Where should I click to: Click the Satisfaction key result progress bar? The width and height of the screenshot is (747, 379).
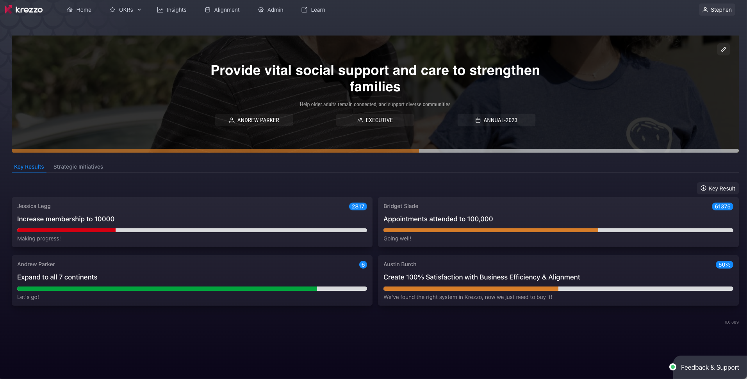coord(558,289)
